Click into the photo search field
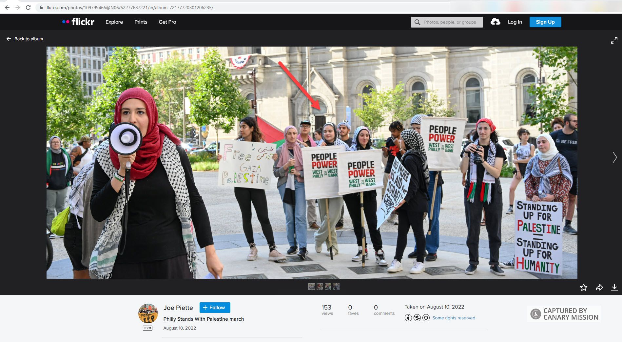Screen dimensions: 622x342 pyautogui.click(x=450, y=22)
